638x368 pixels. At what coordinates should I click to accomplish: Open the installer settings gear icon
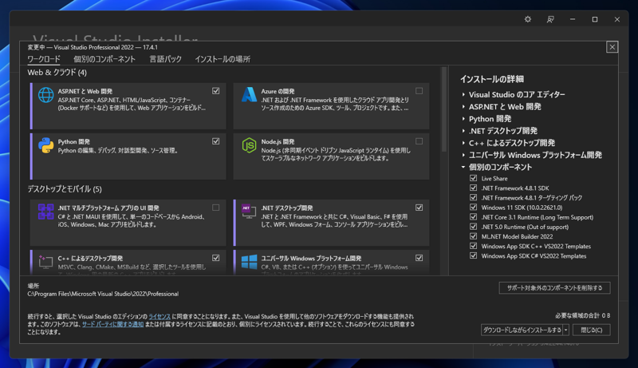528,19
